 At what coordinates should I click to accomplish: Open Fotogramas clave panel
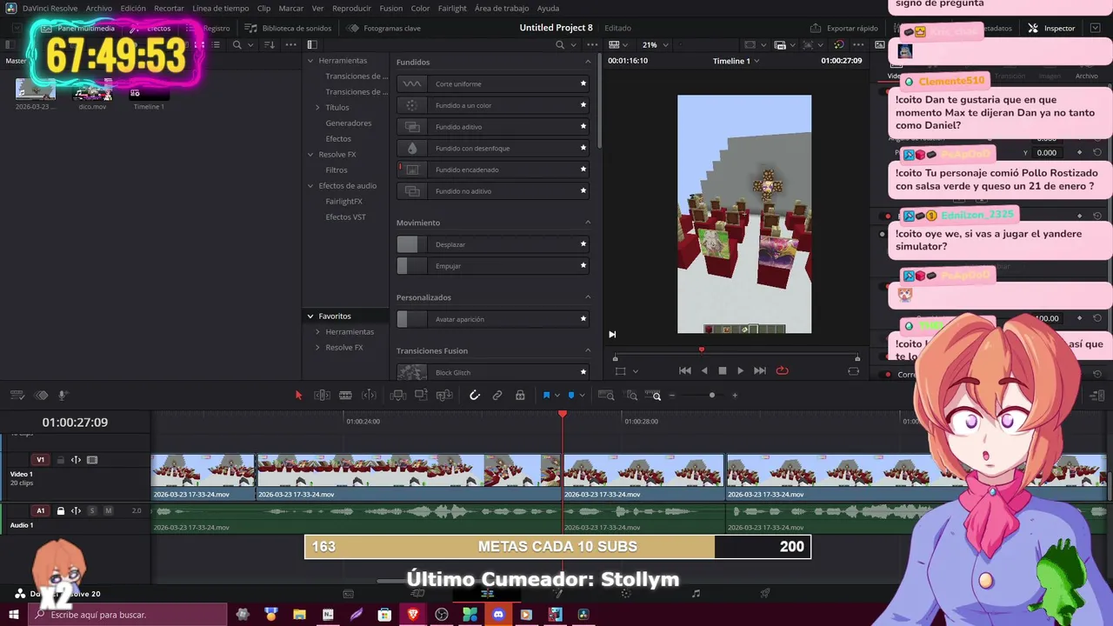(x=383, y=28)
